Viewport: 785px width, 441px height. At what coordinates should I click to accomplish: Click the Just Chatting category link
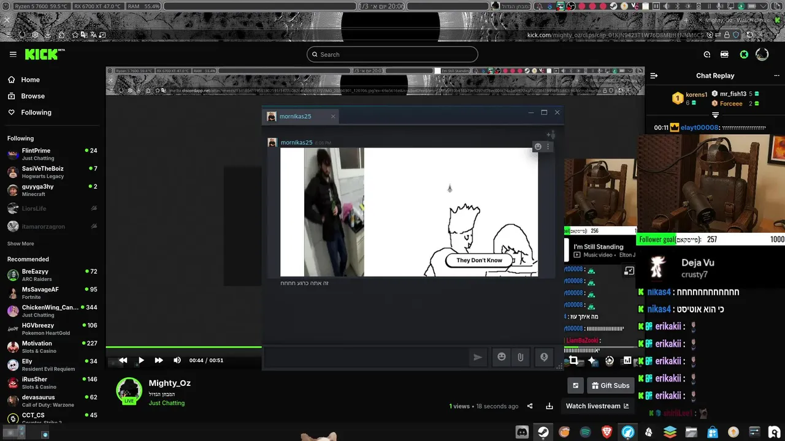[x=166, y=403]
